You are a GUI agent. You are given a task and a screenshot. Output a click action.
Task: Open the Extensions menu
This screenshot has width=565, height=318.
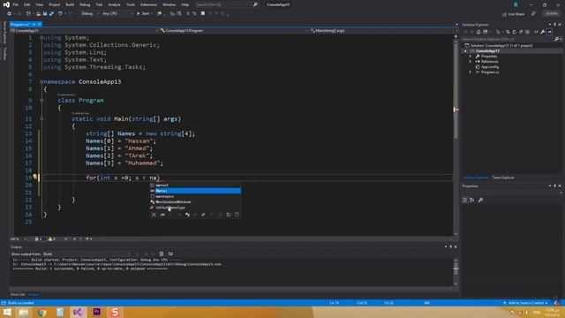coord(148,4)
